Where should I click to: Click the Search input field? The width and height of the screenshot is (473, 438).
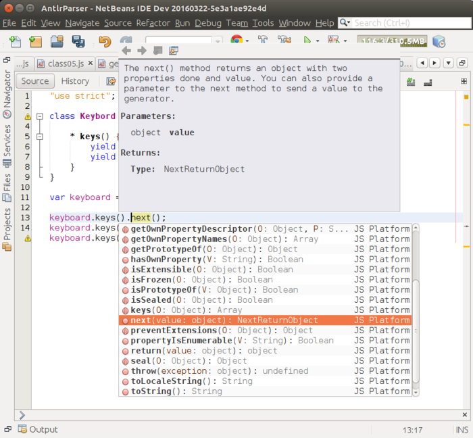click(x=405, y=23)
